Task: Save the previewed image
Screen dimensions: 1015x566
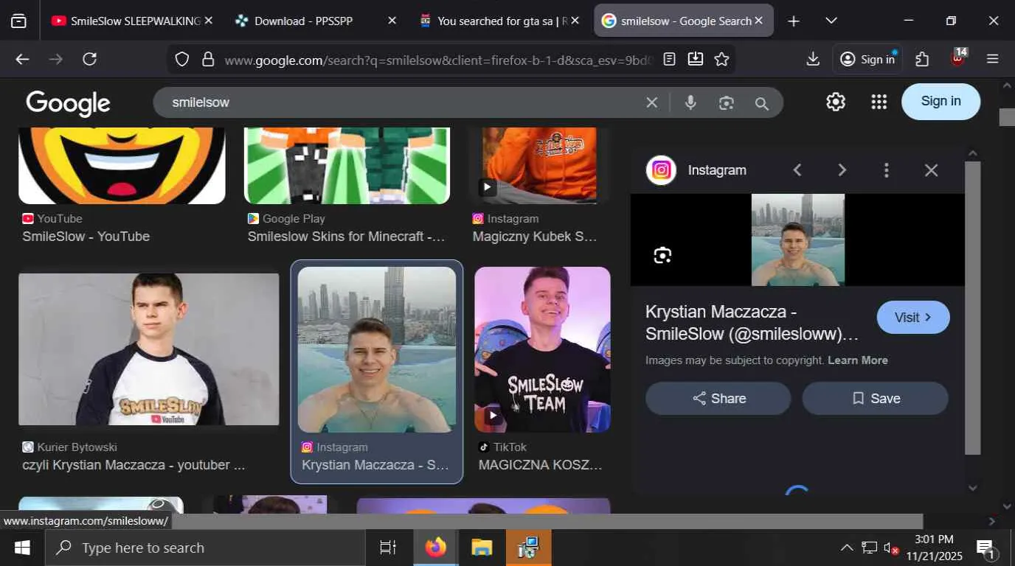Action: 876,399
